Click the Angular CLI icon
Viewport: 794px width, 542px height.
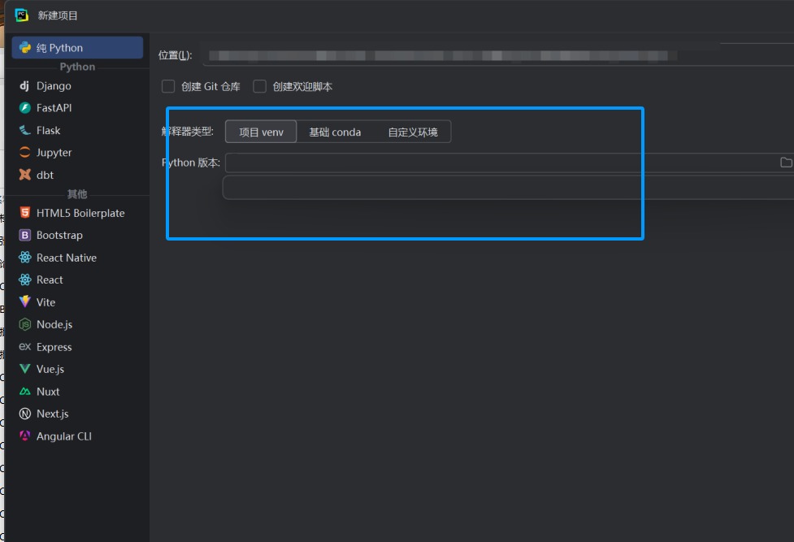click(25, 436)
